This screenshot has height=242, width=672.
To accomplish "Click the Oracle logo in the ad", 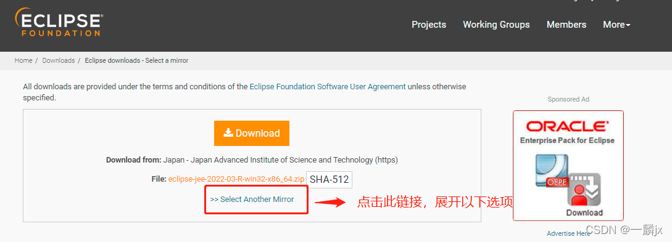I will pos(567,126).
